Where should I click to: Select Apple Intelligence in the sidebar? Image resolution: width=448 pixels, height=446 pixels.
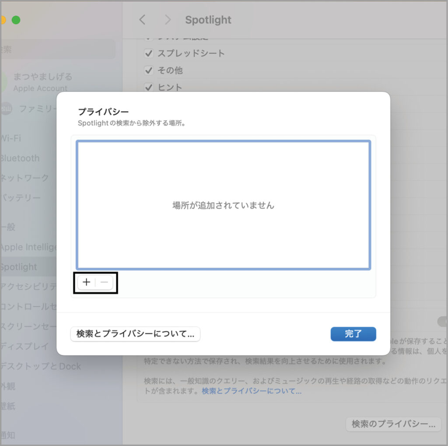click(28, 247)
